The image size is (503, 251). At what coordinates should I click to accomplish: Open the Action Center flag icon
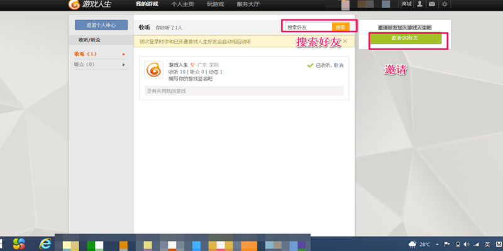[x=446, y=244]
